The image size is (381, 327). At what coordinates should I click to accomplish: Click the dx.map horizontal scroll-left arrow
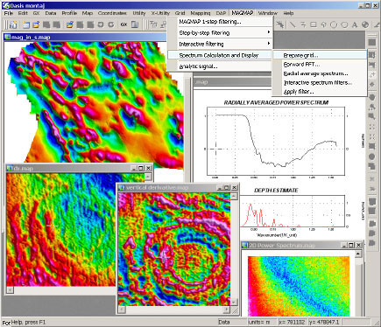10,289
